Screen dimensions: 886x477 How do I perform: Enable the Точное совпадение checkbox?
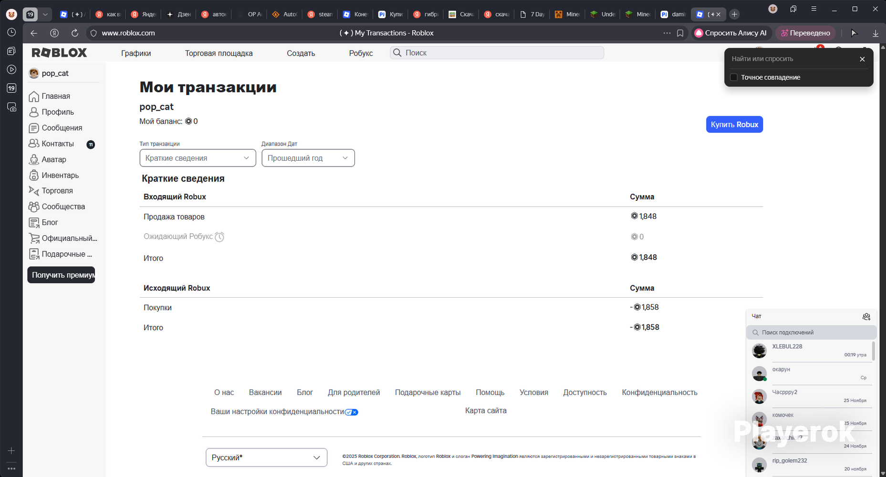click(x=734, y=77)
